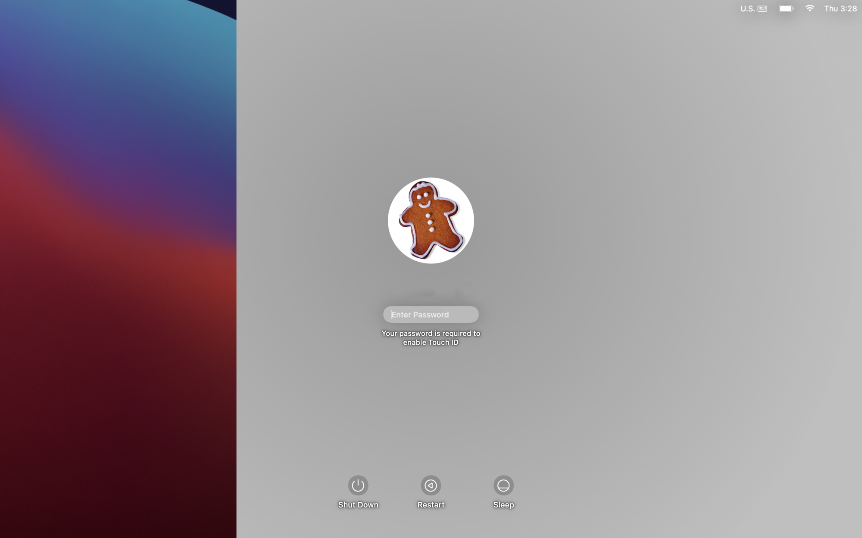Image resolution: width=862 pixels, height=538 pixels.
Task: Open the Wi-Fi status icon
Action: (x=809, y=8)
